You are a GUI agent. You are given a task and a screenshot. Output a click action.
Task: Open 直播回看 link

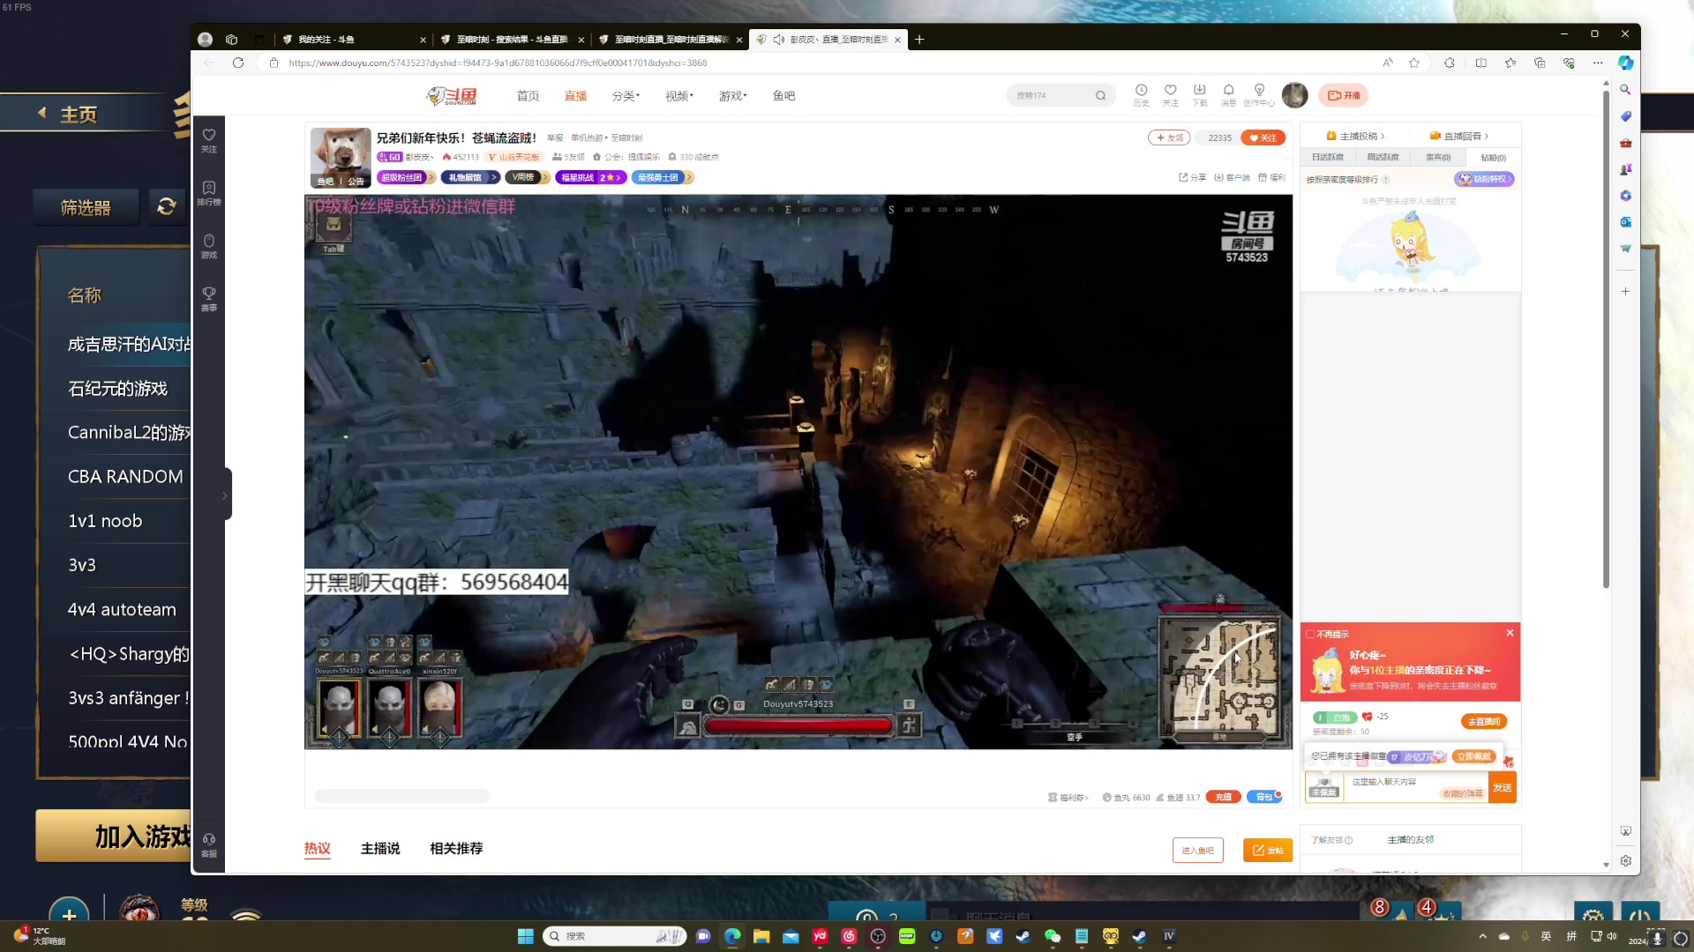(1459, 136)
